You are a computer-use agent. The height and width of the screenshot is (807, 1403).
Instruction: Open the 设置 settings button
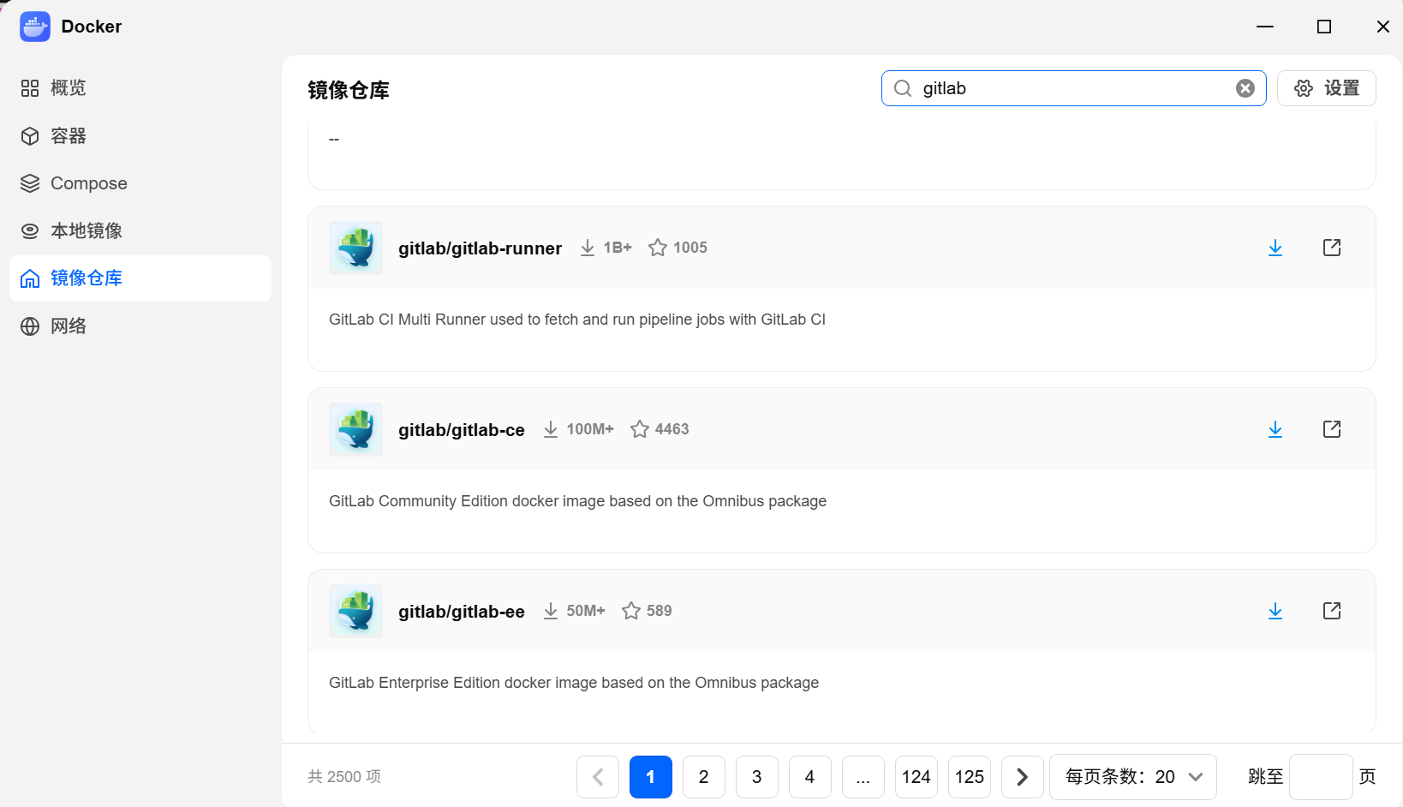pos(1326,88)
